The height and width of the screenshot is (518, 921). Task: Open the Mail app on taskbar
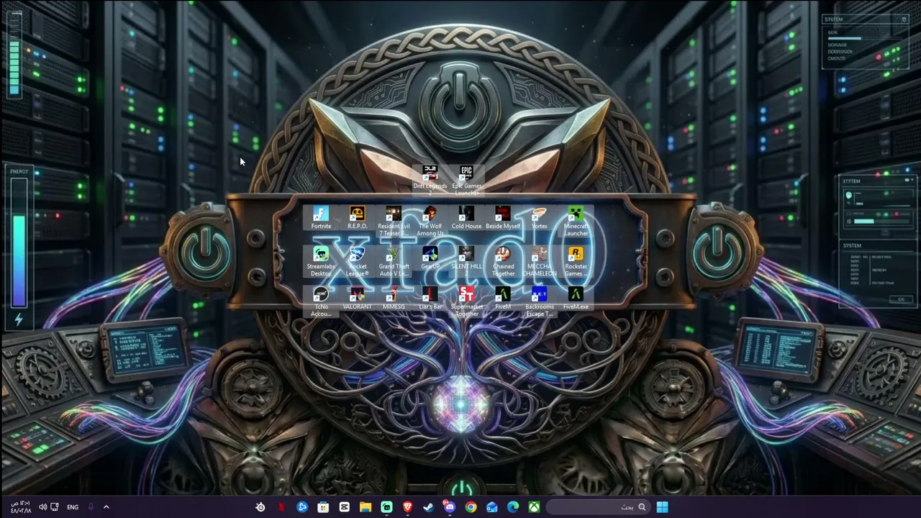point(491,507)
